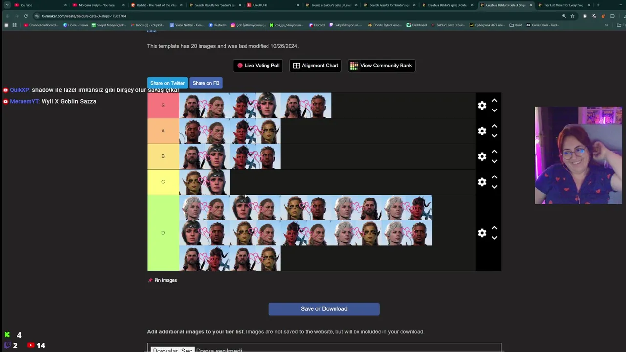626x352 pixels.
Task: Open site info icon in address bar
Action: [37, 16]
